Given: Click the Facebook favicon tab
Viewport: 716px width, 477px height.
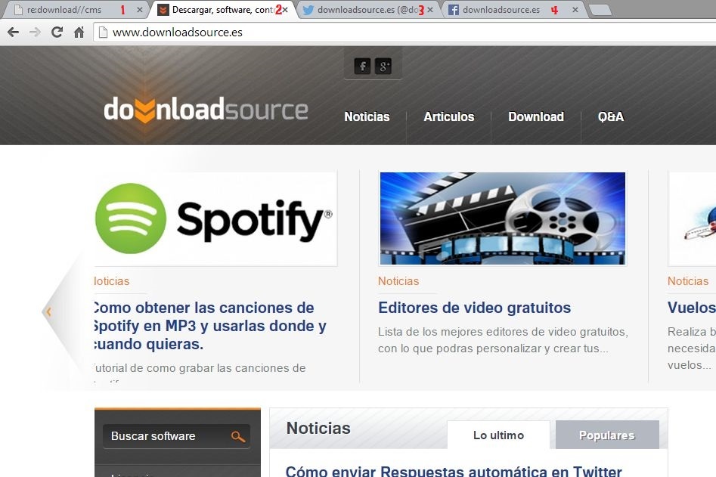Looking at the screenshot, I should pyautogui.click(x=454, y=10).
